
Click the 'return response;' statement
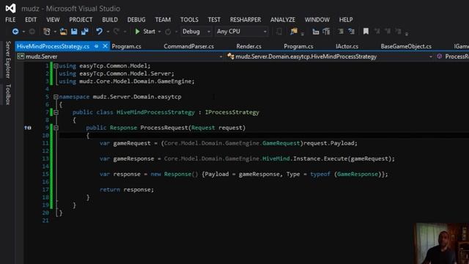coord(127,190)
